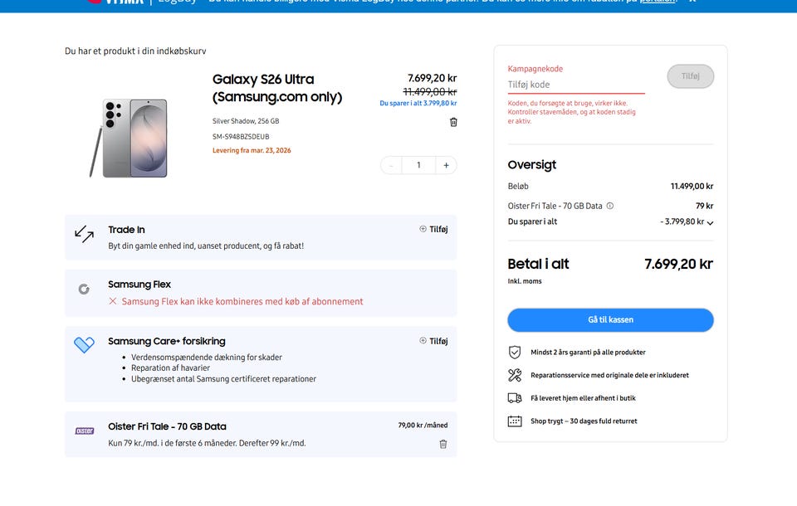Open Galaxy S26 Ultra product title
797x506 pixels.
click(277, 88)
